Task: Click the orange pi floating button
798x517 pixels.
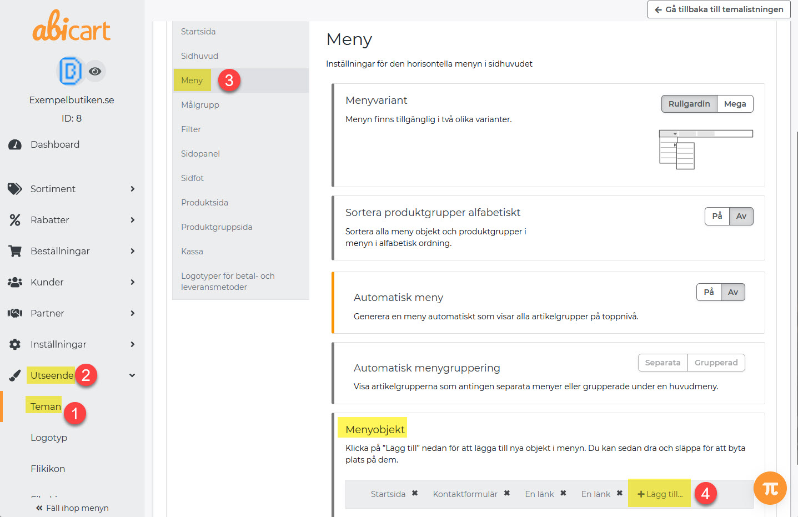Action: tap(770, 488)
